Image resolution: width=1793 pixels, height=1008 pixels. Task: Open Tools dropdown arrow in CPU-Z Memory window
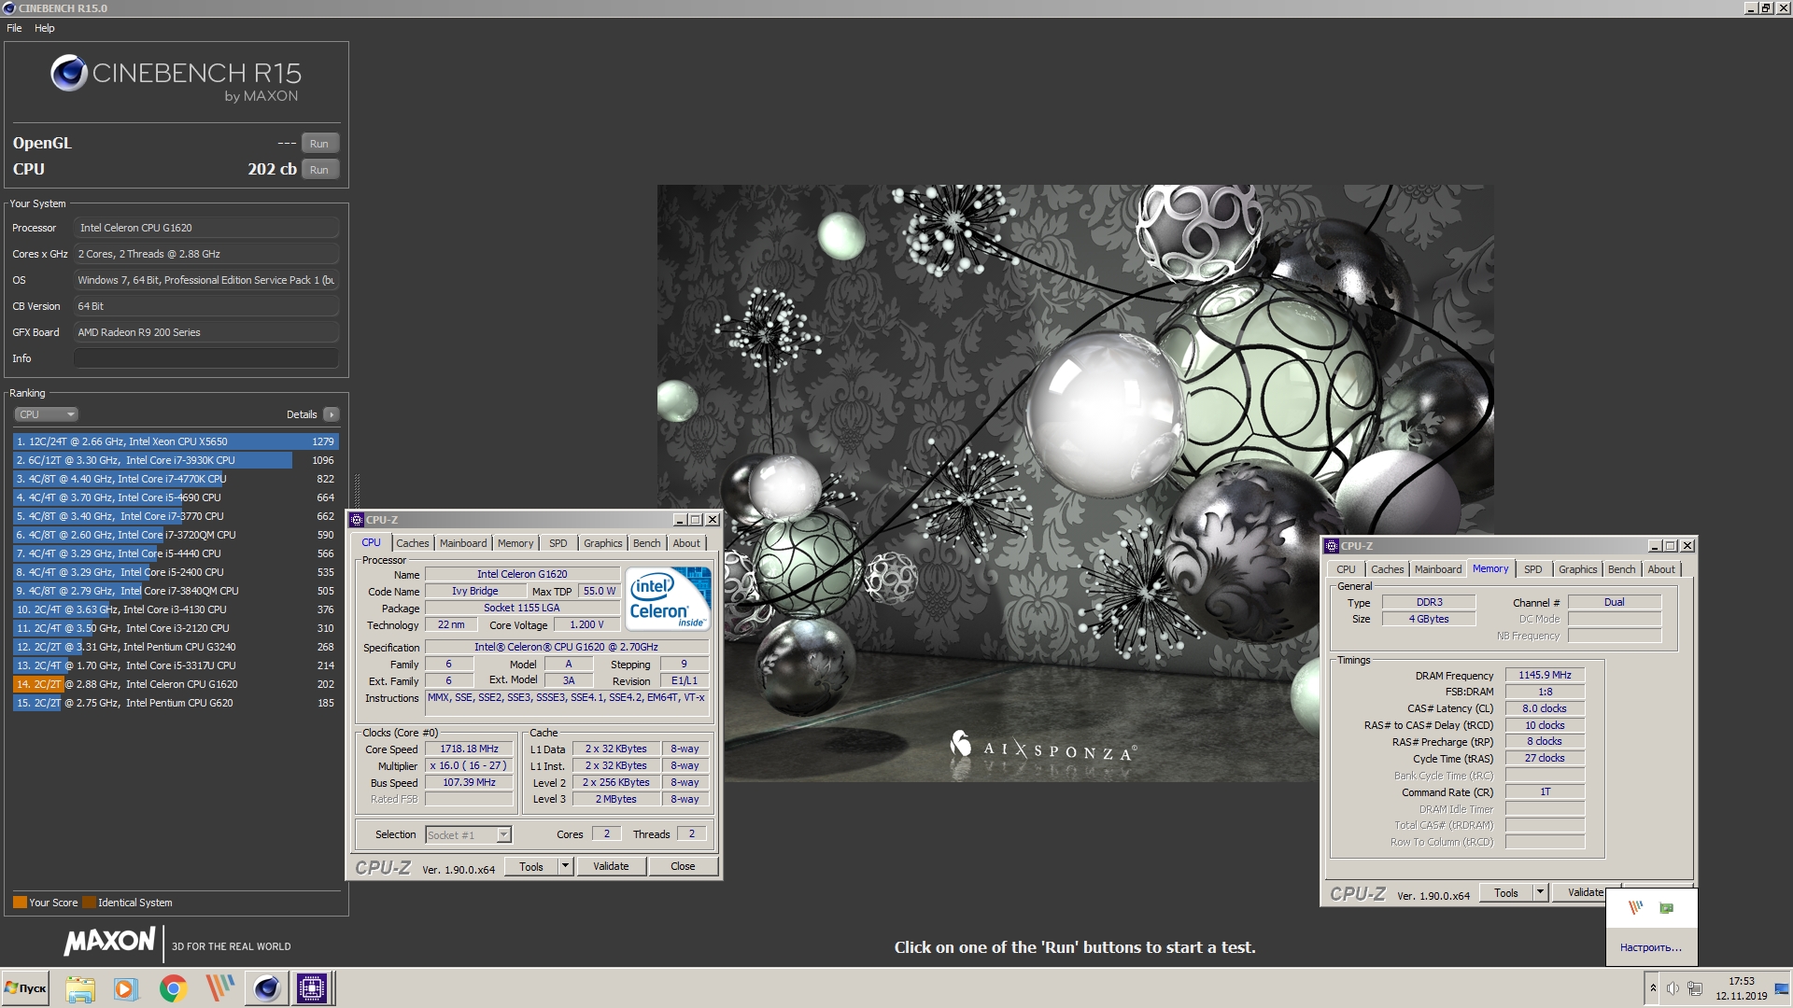(x=1540, y=893)
